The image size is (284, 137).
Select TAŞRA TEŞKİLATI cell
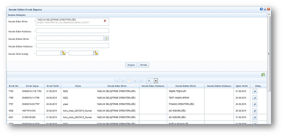177,91
